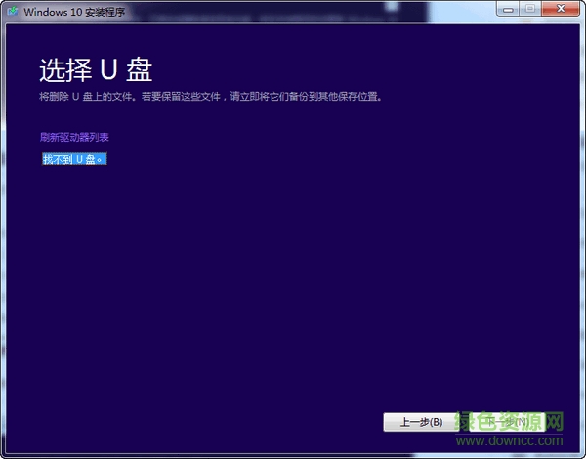Screen dimensions: 586x459
Task: Click the Windows 10 setup title bar icon
Action: 13,11
